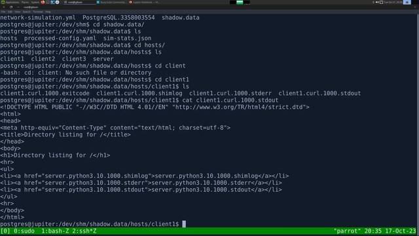Click the green workspace indicator in top panel

point(240,2)
